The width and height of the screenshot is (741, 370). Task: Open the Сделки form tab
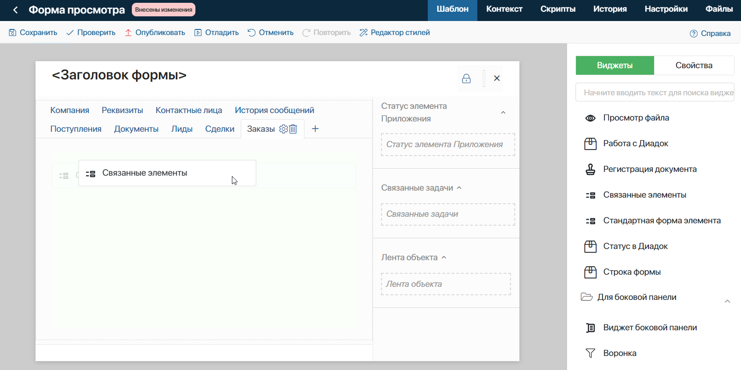point(220,129)
